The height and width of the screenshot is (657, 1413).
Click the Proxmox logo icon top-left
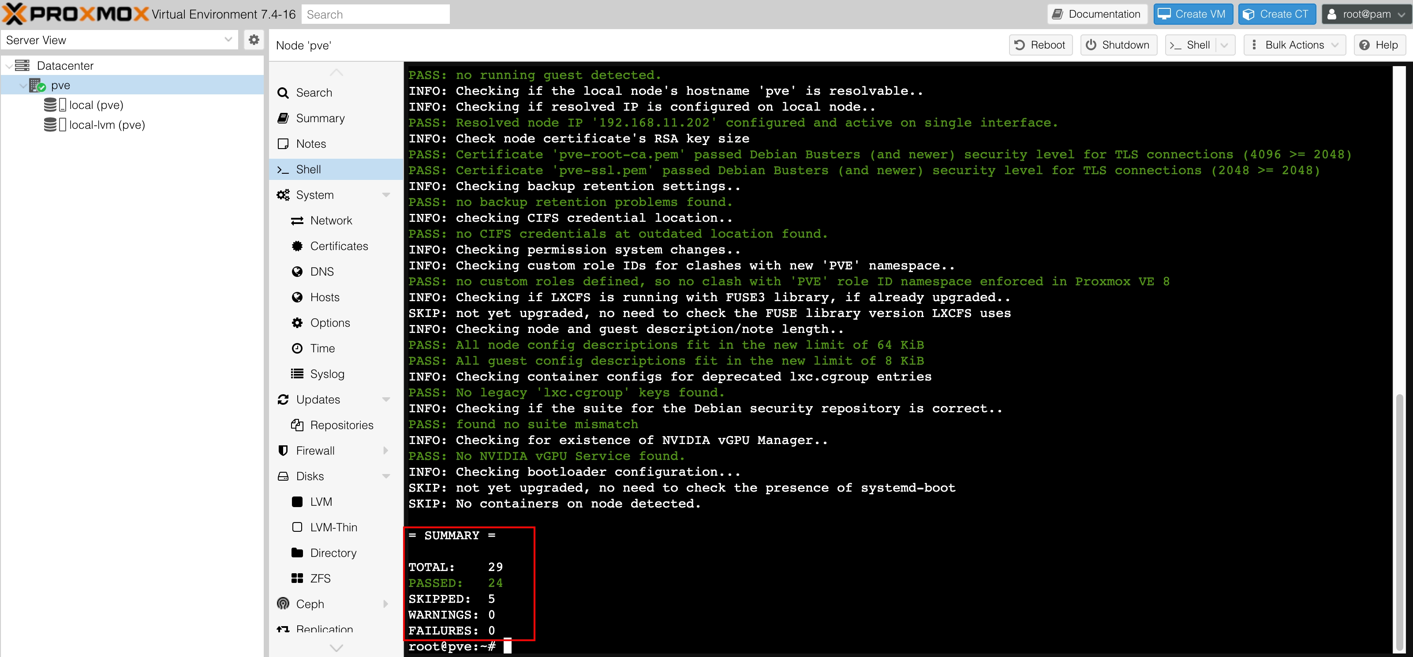coord(14,14)
